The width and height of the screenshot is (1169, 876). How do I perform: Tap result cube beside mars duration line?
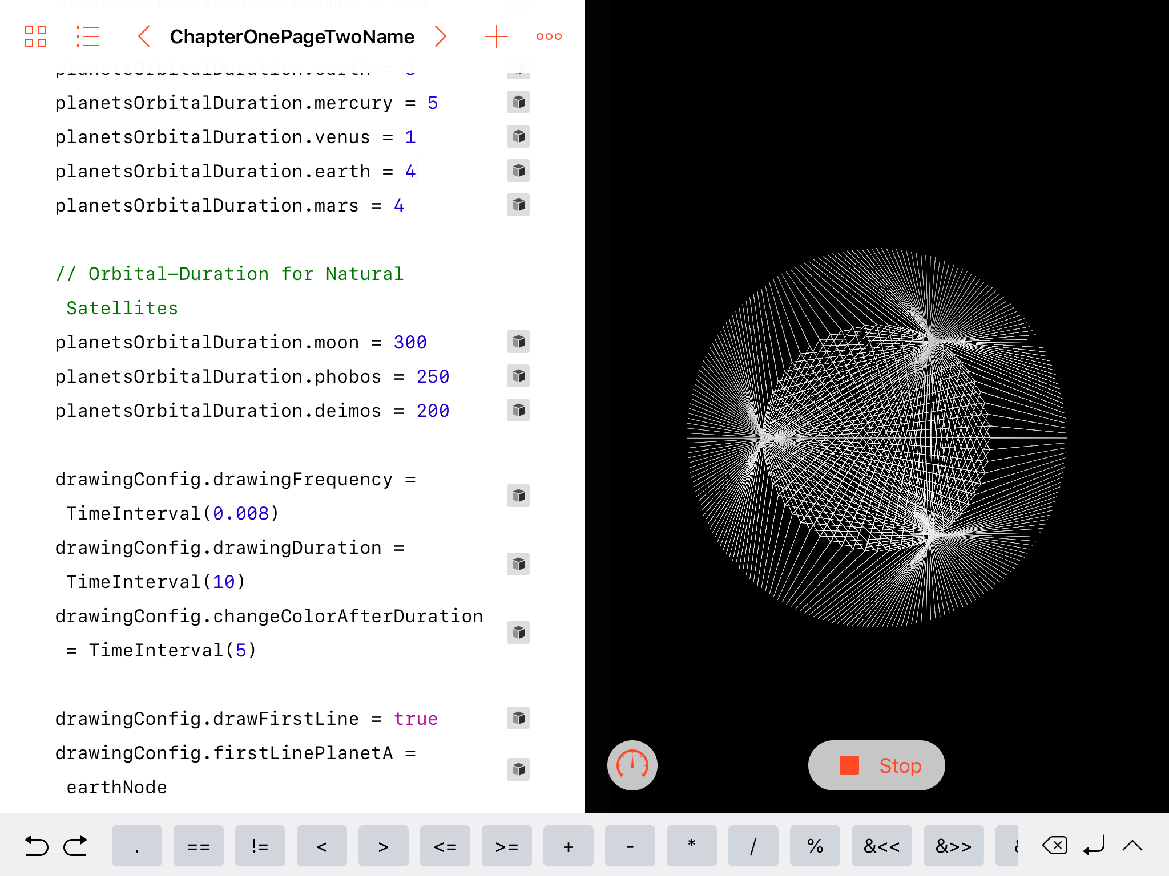click(518, 205)
